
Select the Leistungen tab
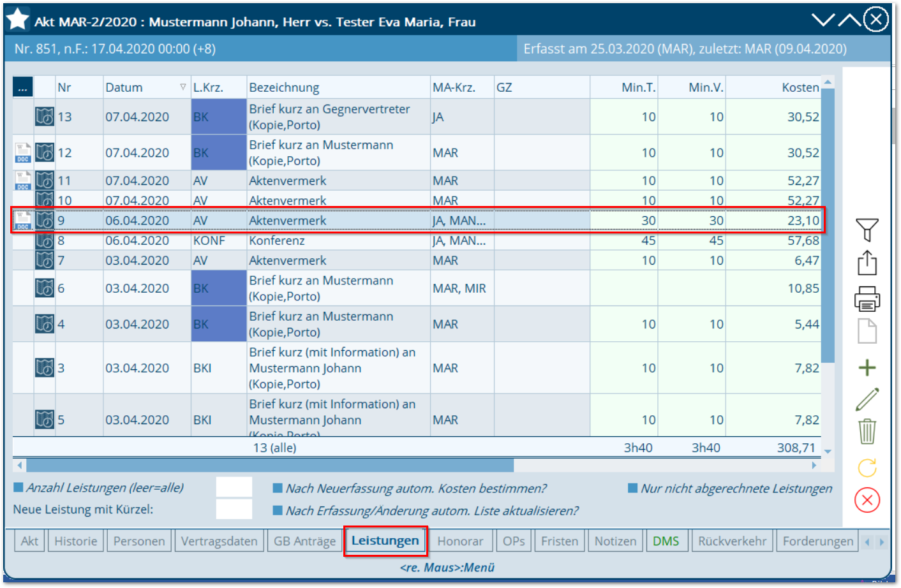tap(385, 541)
